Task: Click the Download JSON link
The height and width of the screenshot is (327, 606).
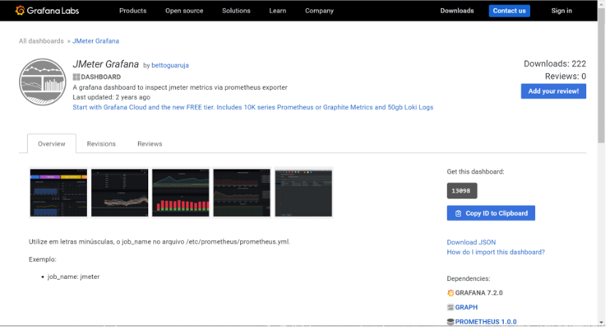Action: (x=471, y=242)
